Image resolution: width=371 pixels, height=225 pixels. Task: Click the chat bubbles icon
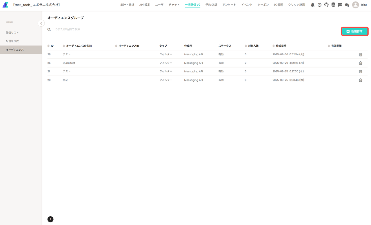pos(347,5)
